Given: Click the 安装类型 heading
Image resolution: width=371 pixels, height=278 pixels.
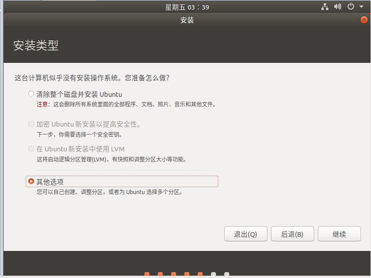Looking at the screenshot, I should pos(36,45).
